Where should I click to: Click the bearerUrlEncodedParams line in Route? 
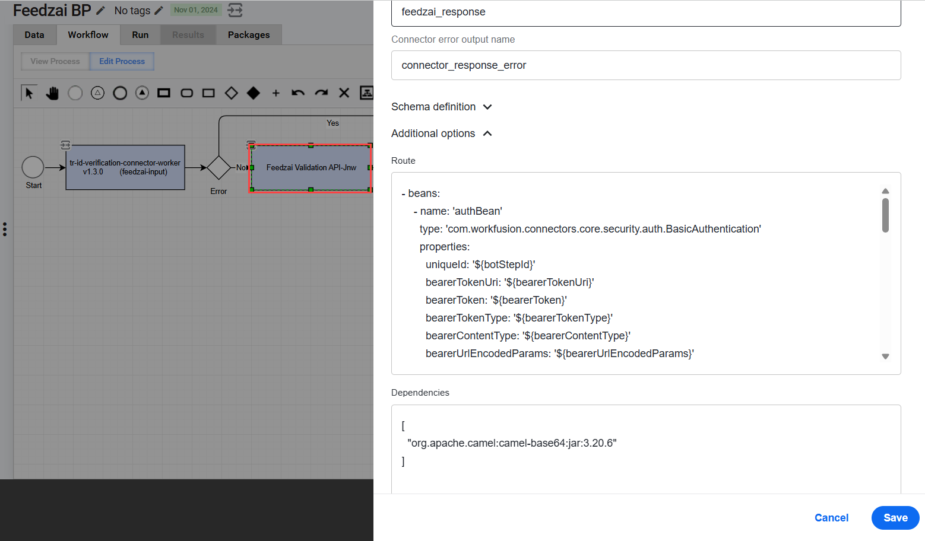[560, 354]
